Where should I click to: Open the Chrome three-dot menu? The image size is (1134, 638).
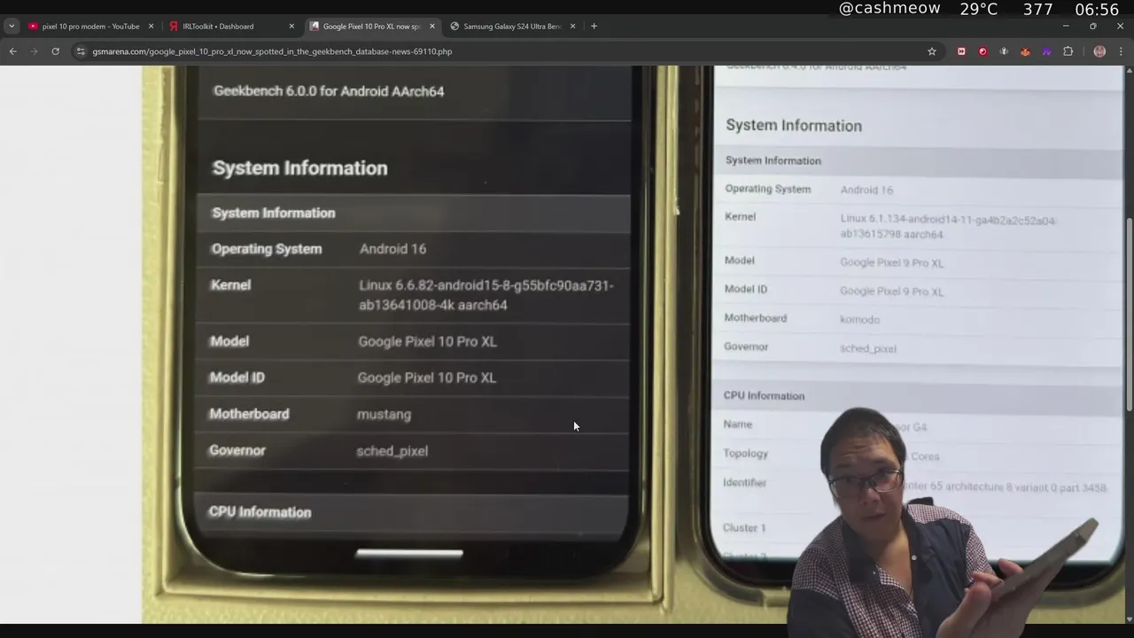click(x=1121, y=51)
